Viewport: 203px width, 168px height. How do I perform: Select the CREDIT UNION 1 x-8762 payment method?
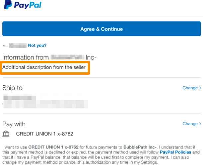pyautogui.click(x=45, y=134)
